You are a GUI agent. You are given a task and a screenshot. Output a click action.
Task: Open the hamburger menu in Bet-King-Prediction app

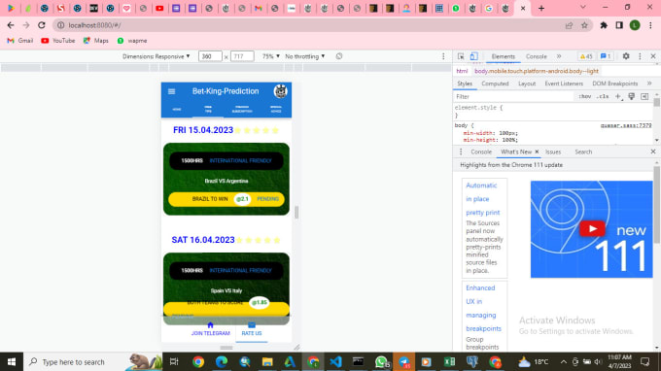[x=172, y=91]
